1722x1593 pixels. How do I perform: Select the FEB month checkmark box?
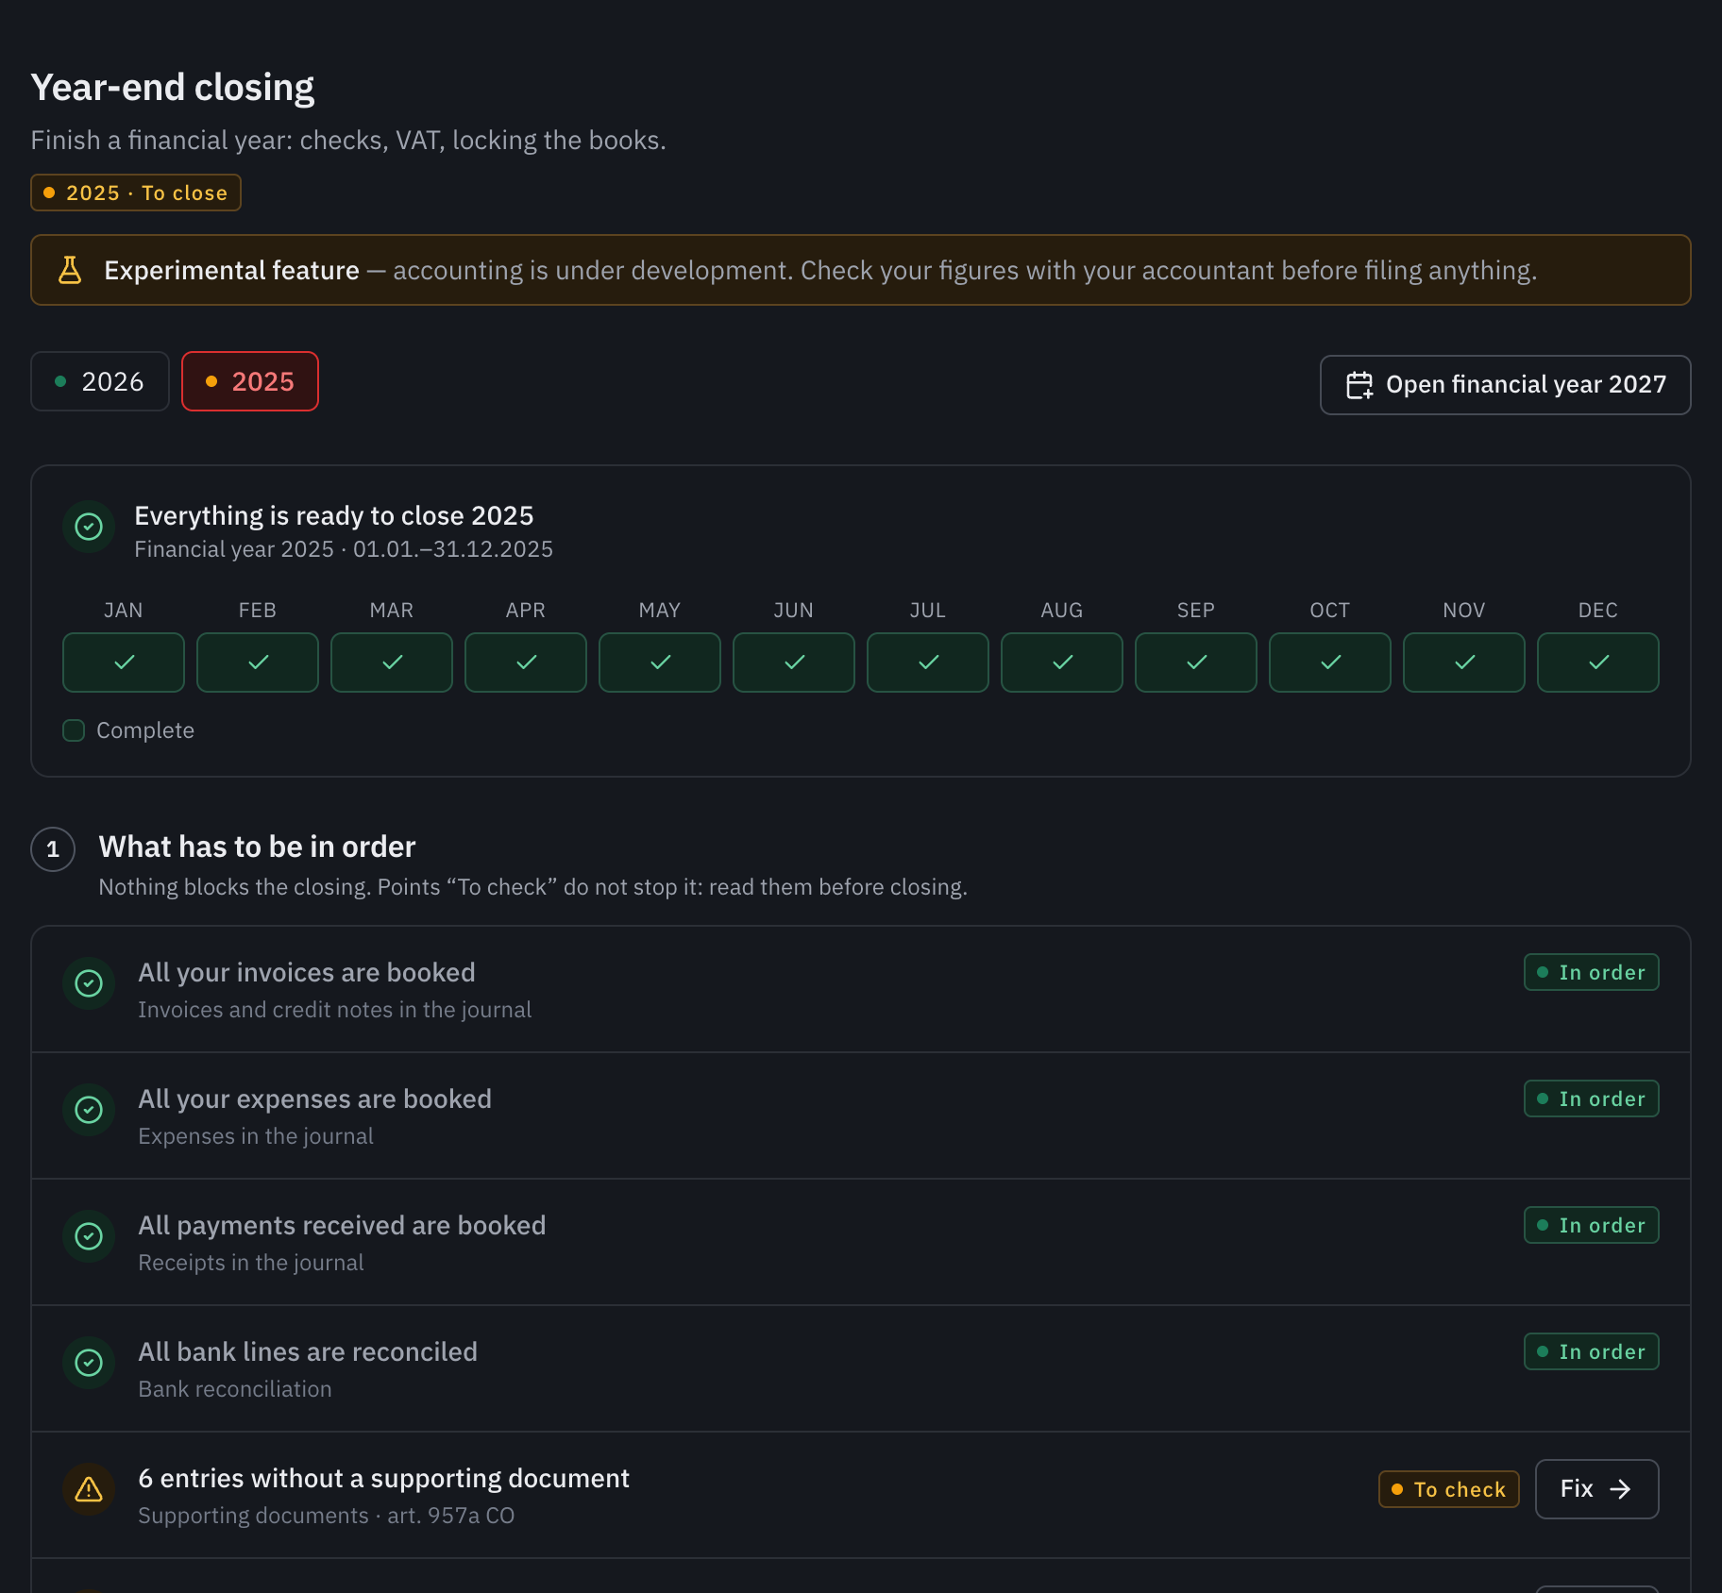pyautogui.click(x=258, y=662)
